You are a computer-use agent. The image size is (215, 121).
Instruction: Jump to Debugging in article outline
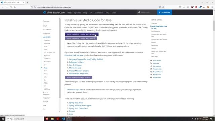pyautogui.click(x=155, y=45)
